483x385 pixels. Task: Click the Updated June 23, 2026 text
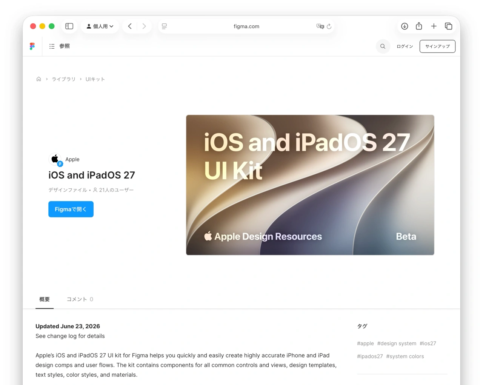click(x=68, y=326)
